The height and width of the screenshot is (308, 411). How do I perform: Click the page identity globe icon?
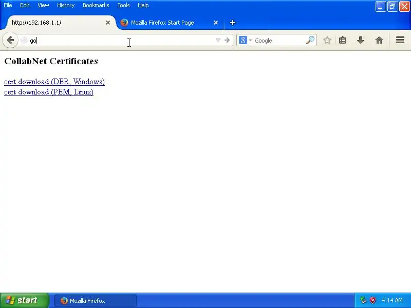24,41
